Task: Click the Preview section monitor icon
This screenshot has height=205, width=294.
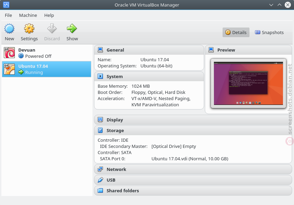Action: (211, 50)
